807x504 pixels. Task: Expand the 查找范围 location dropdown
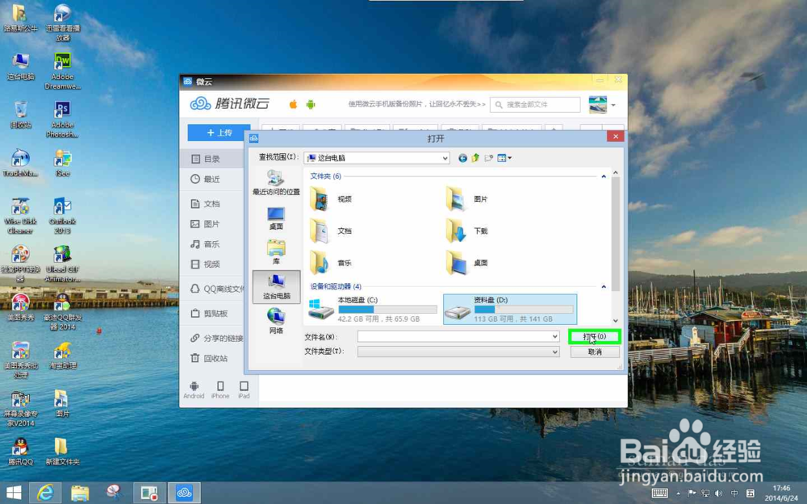[446, 158]
